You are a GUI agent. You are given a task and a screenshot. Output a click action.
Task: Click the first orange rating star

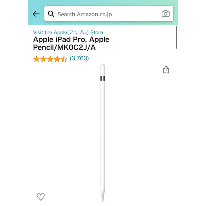tap(36, 59)
